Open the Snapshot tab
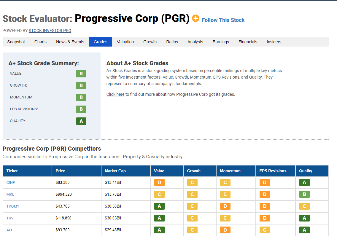 coord(16,42)
